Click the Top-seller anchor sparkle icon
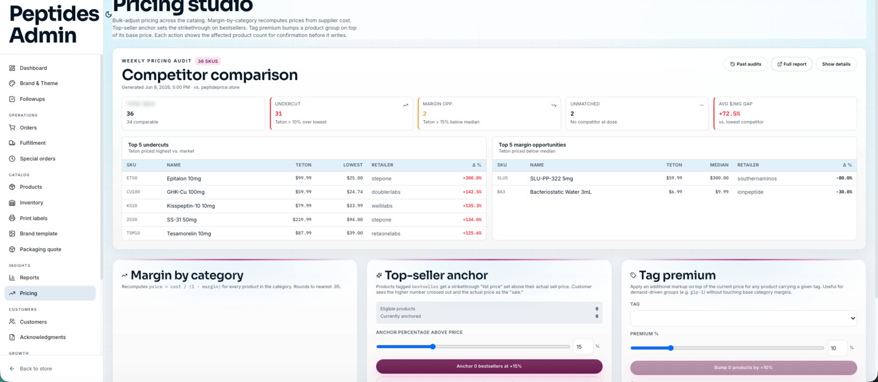Image resolution: width=878 pixels, height=382 pixels. 379,276
